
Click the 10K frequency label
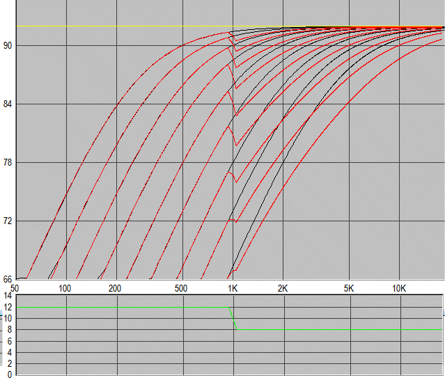click(399, 288)
